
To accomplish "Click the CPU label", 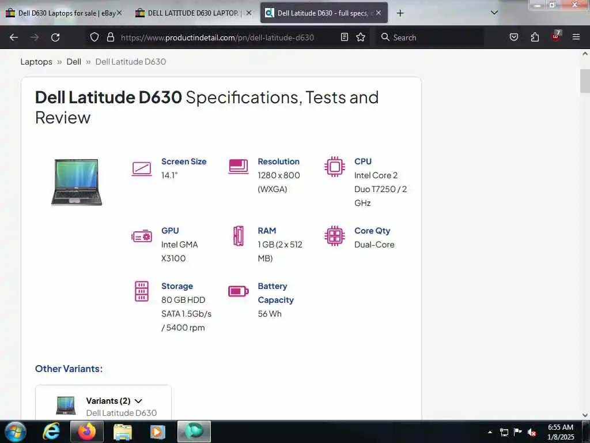I will pos(363,162).
